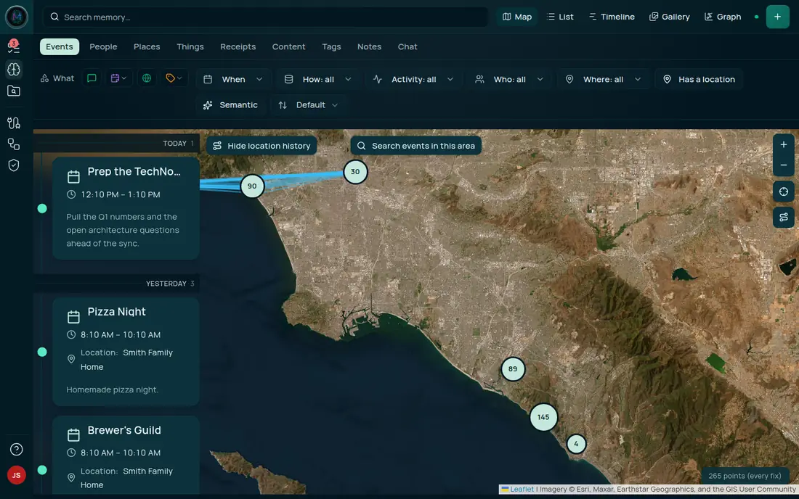Select the Chat tab

coord(407,46)
